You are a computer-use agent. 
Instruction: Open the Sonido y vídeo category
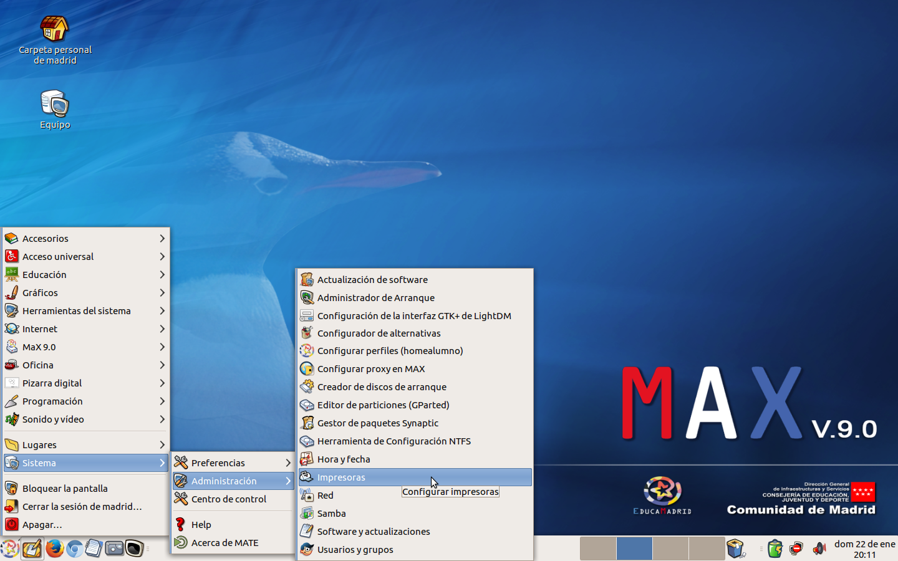(x=85, y=420)
